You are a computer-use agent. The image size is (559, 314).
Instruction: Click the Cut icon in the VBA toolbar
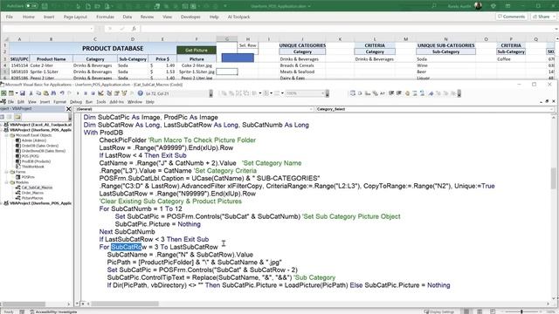coord(31,93)
